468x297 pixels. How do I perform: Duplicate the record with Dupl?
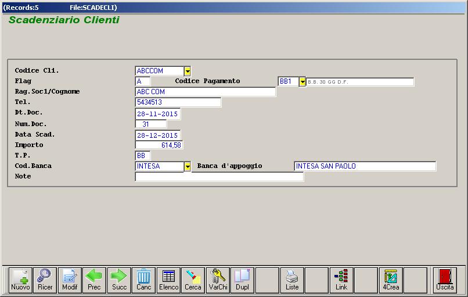point(242,280)
